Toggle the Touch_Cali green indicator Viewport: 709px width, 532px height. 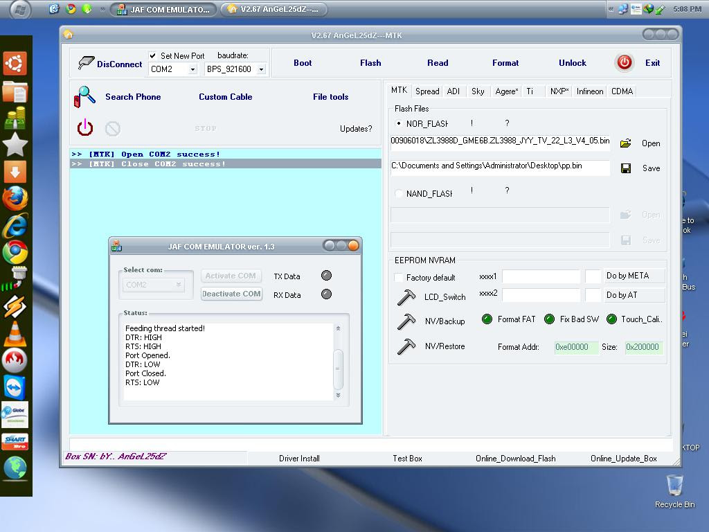coord(611,319)
